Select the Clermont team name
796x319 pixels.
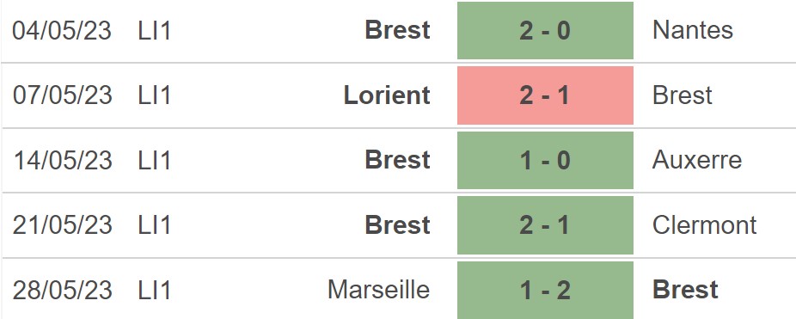pyautogui.click(x=705, y=225)
